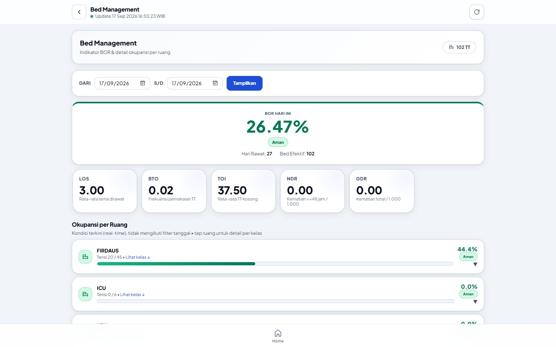Select the LOS 3.00 indicator card

(105, 191)
